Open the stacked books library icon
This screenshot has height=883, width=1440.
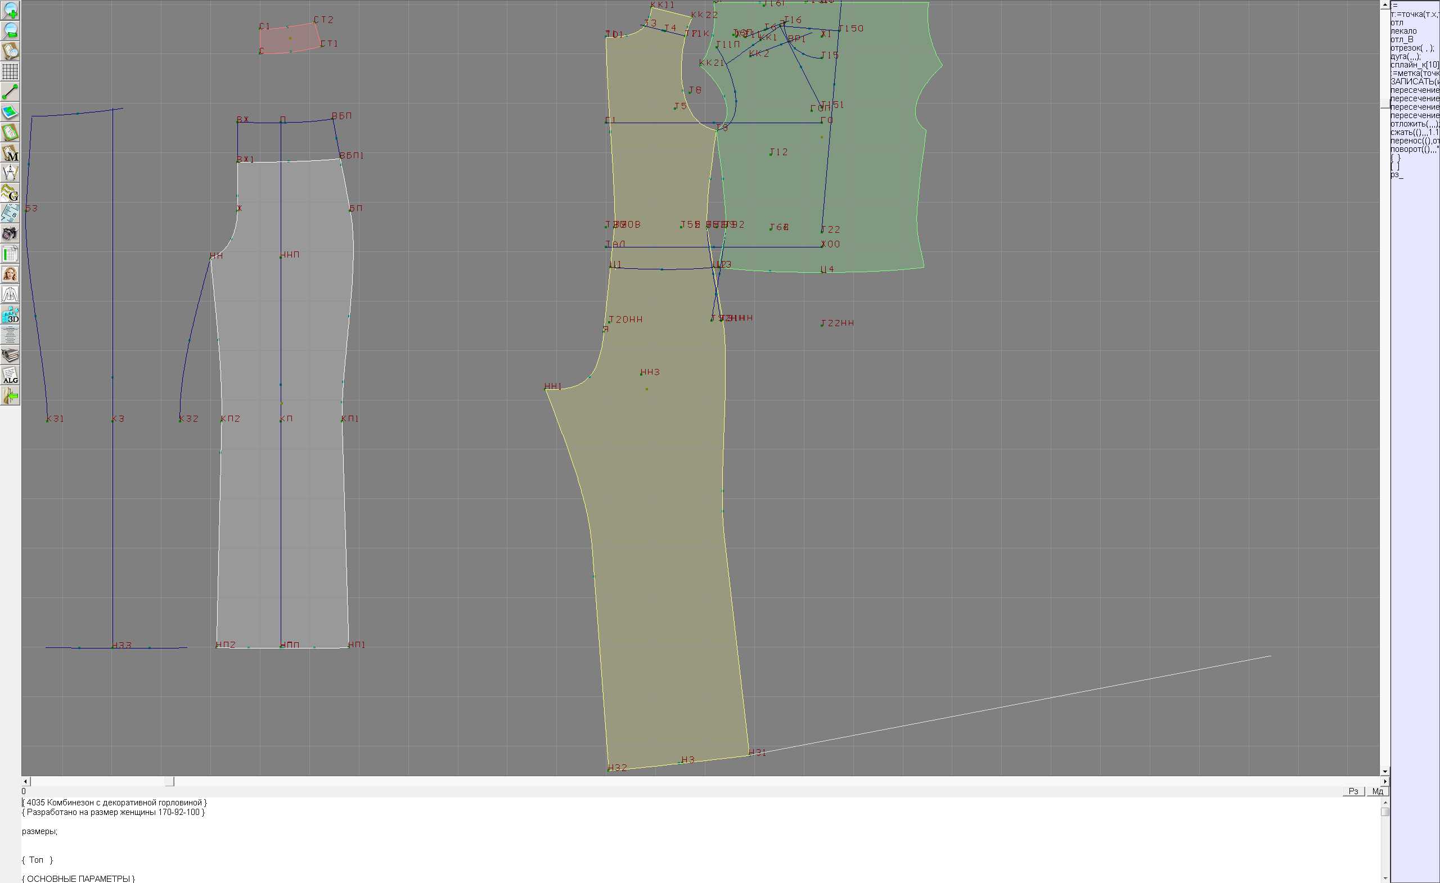click(x=10, y=355)
